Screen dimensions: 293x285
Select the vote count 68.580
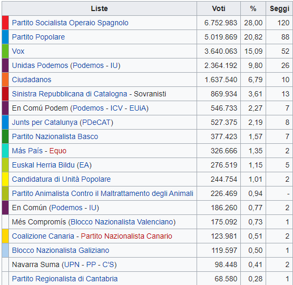point(226,279)
